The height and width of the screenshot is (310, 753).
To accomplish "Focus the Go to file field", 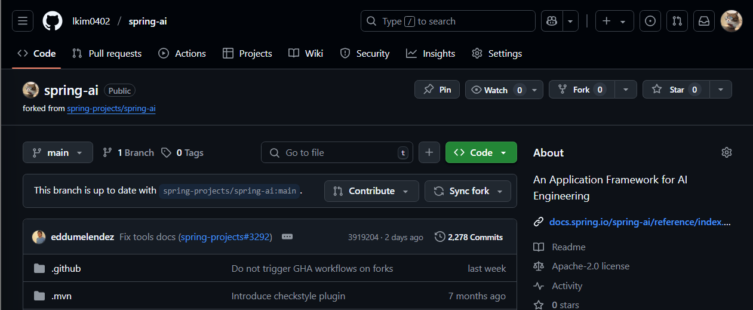I will pos(337,152).
